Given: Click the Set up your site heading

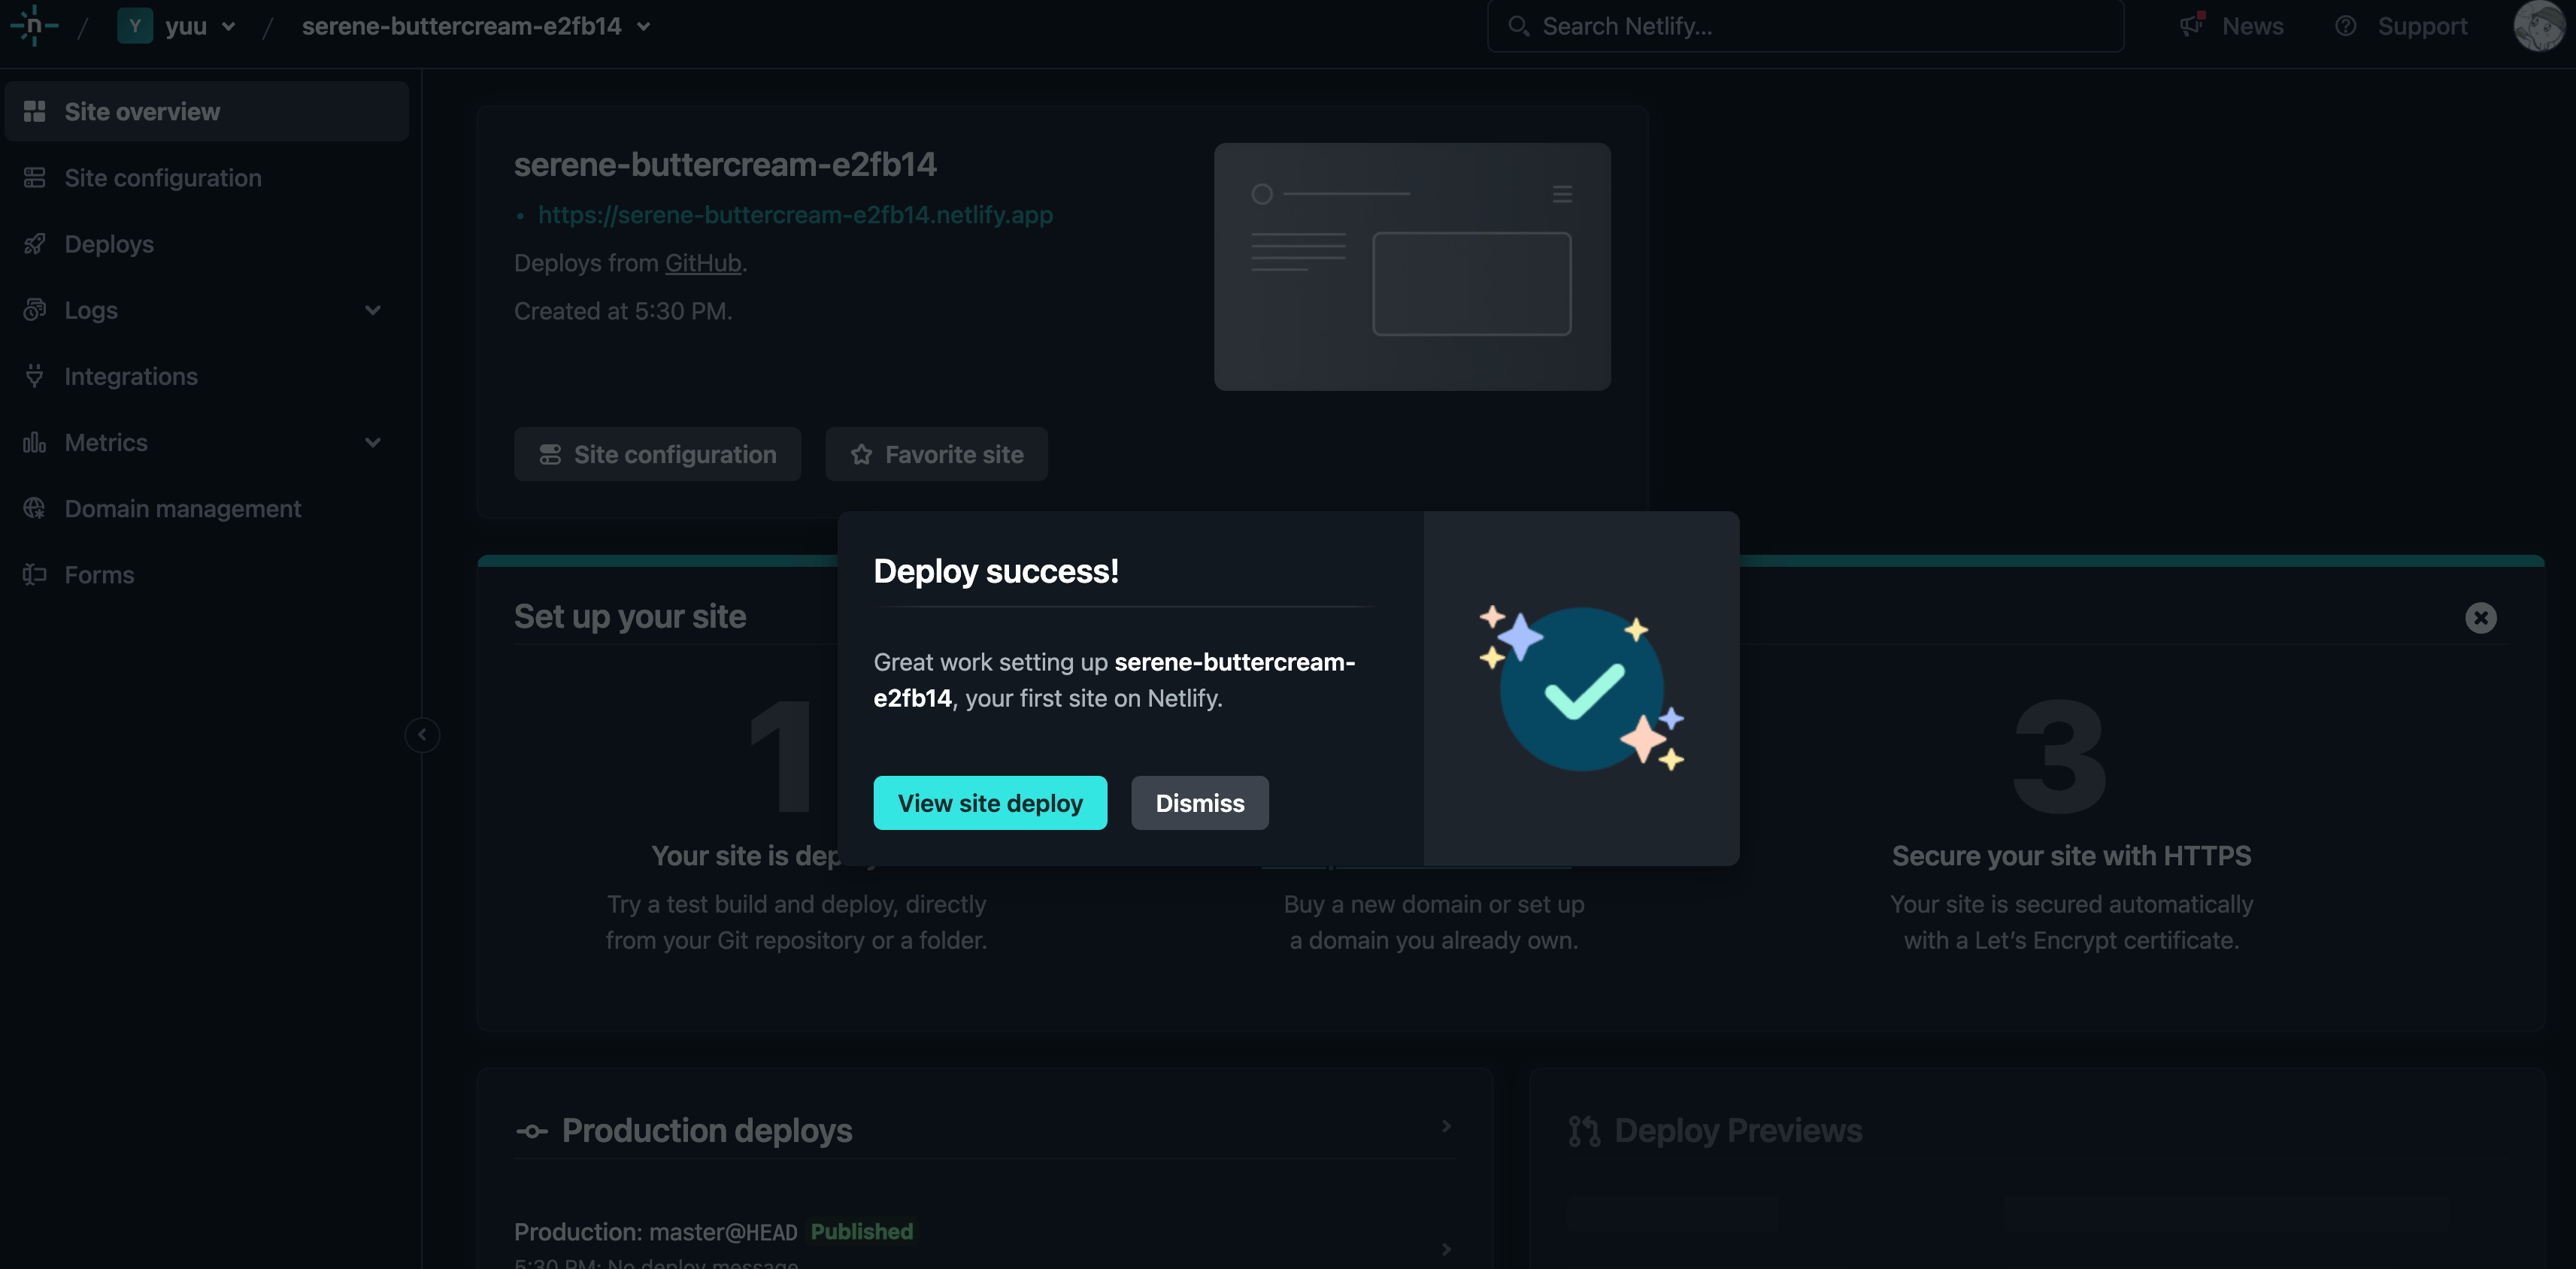Looking at the screenshot, I should tap(630, 616).
